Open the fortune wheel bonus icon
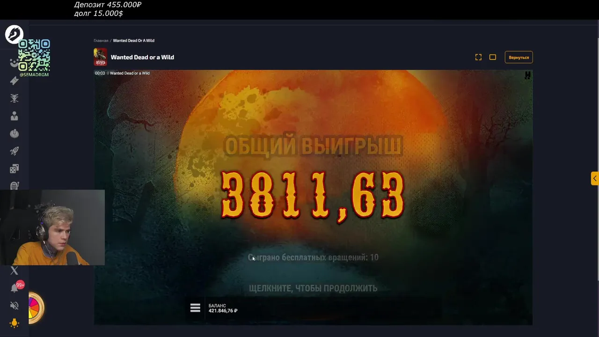This screenshot has height=337, width=599. click(36, 308)
